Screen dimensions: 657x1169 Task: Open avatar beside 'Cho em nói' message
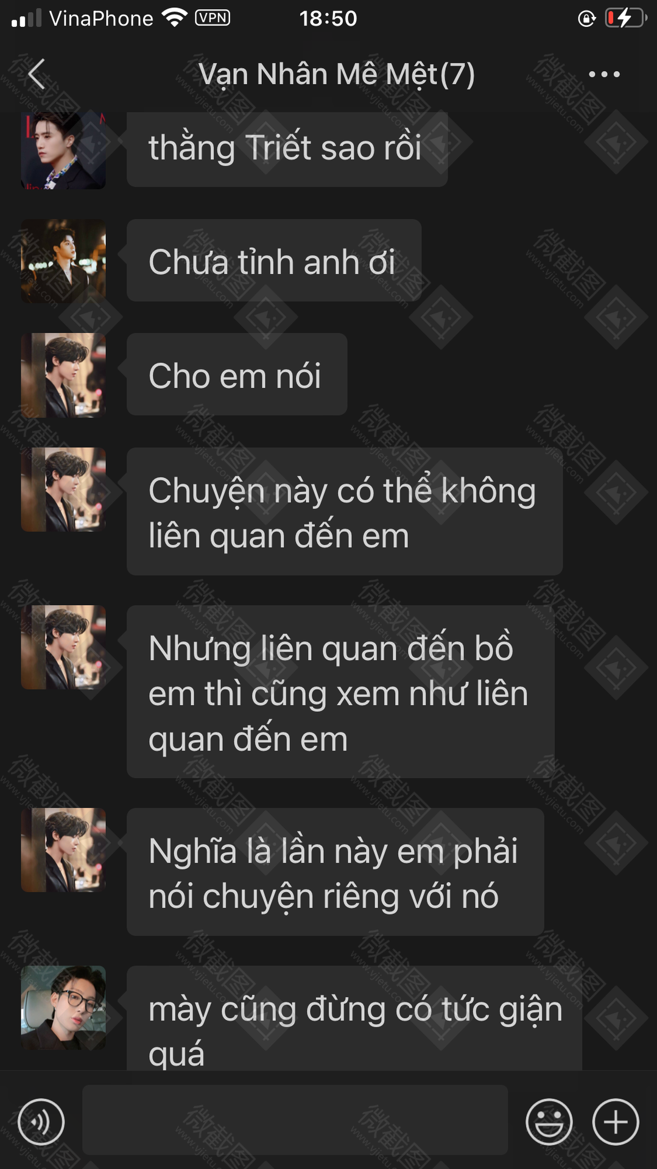click(x=63, y=375)
